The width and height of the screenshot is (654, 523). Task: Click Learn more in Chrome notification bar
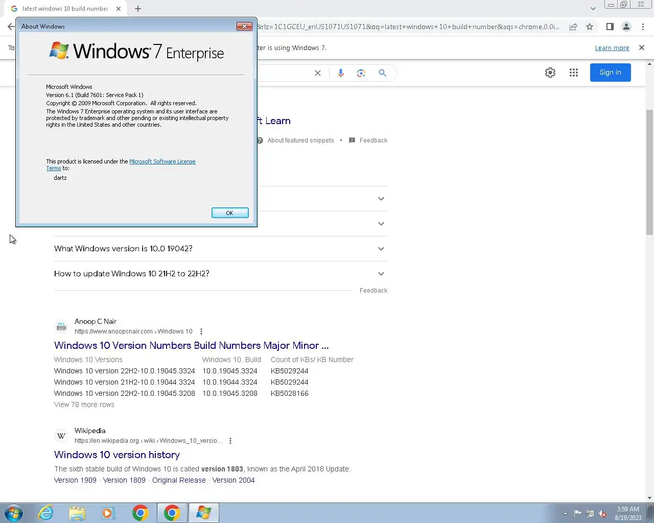pos(612,47)
